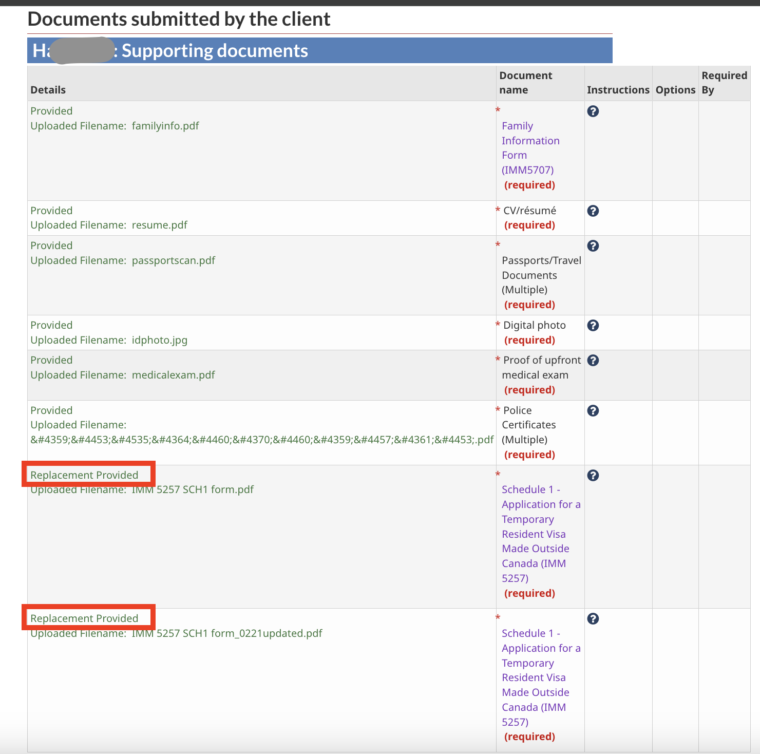This screenshot has height=754, width=760.
Task: Open Passports/Travel Documents instructions help icon
Action: pos(593,246)
